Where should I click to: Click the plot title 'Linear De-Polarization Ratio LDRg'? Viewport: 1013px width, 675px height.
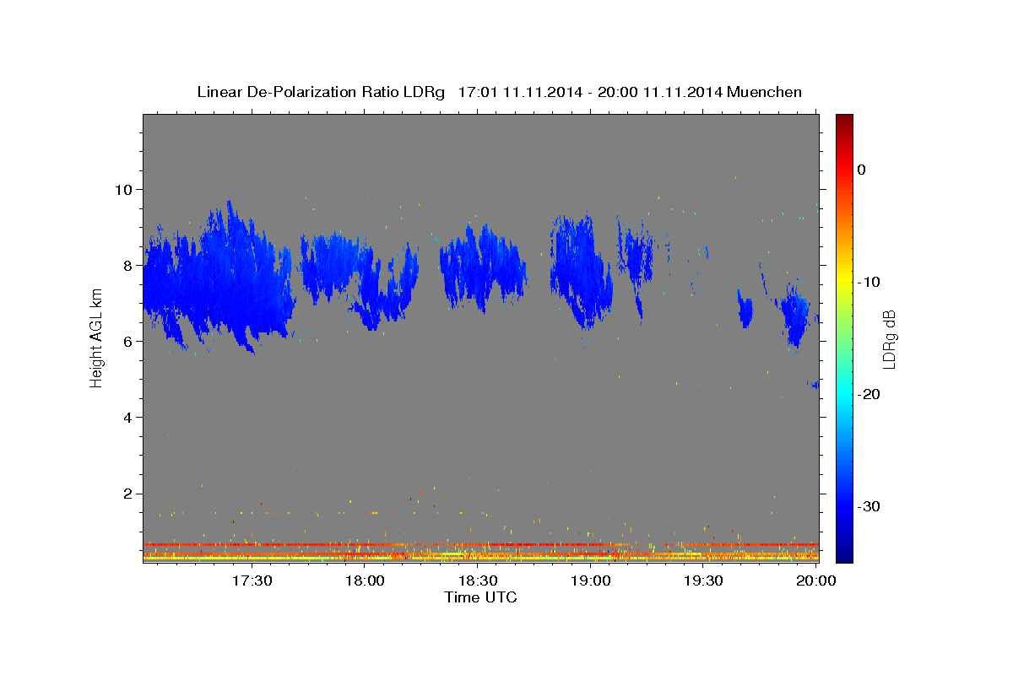click(x=321, y=92)
